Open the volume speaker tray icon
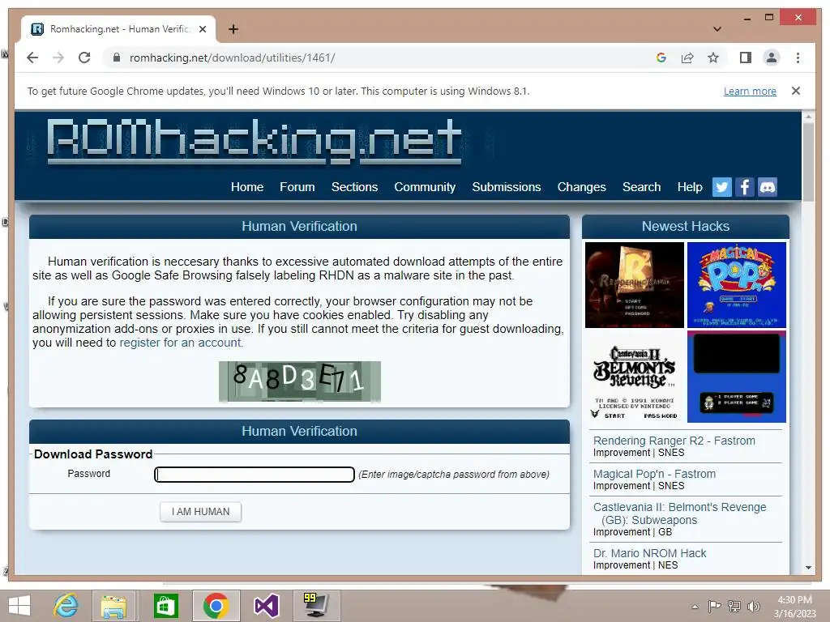 [x=753, y=606]
